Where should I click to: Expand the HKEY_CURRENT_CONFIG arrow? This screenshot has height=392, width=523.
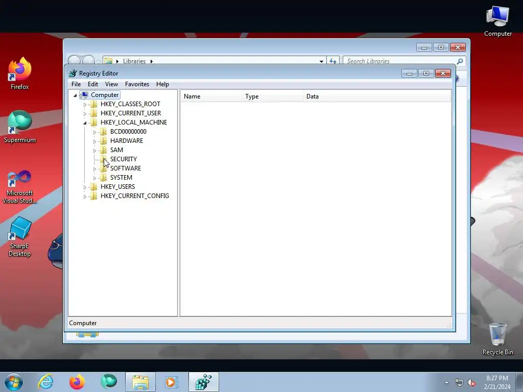[85, 197]
